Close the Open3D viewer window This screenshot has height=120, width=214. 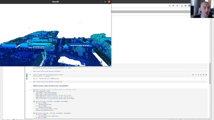coord(109,2)
